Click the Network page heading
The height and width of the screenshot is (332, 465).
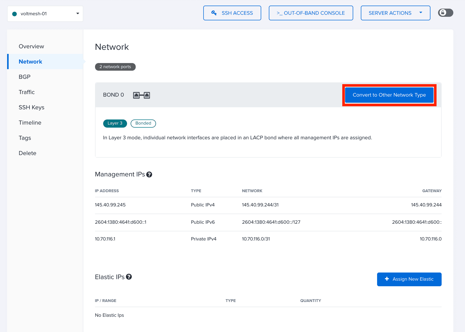tap(112, 47)
